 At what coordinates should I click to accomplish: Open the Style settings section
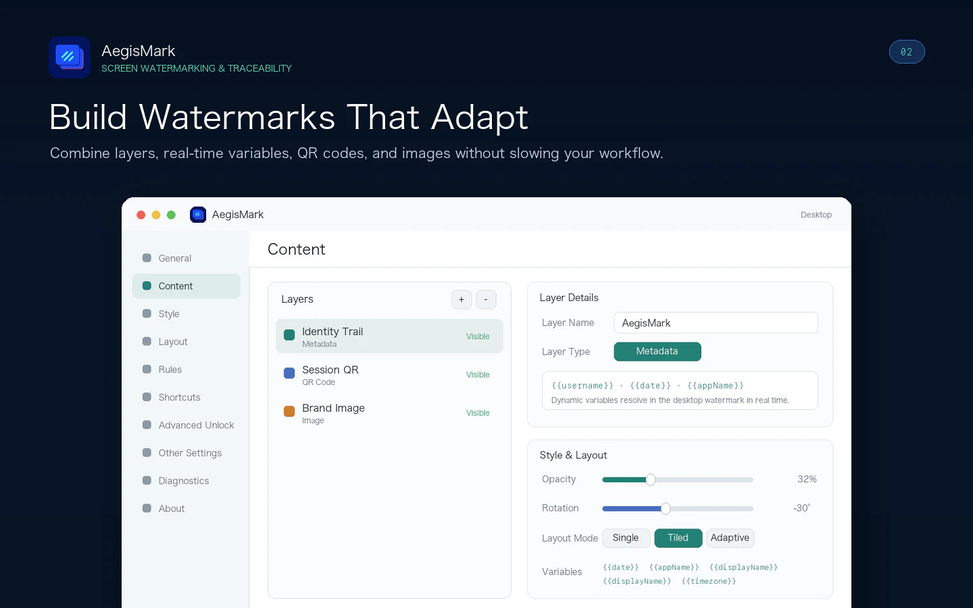tap(186, 313)
